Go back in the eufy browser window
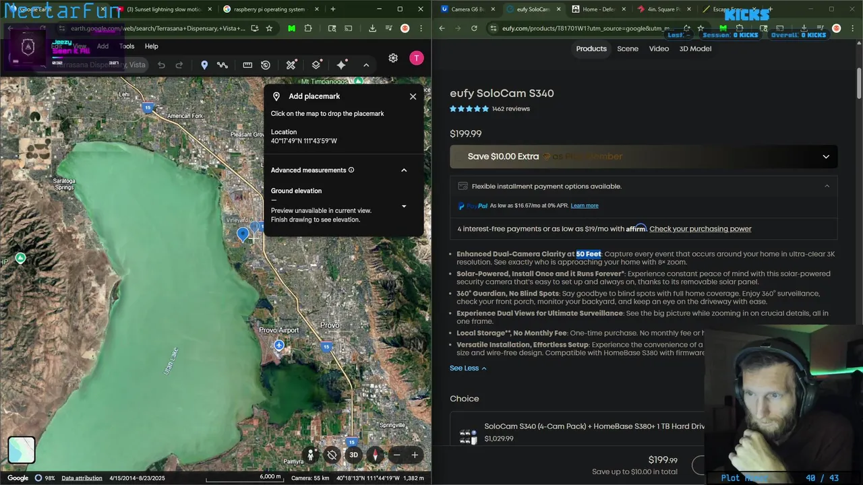 (x=442, y=28)
